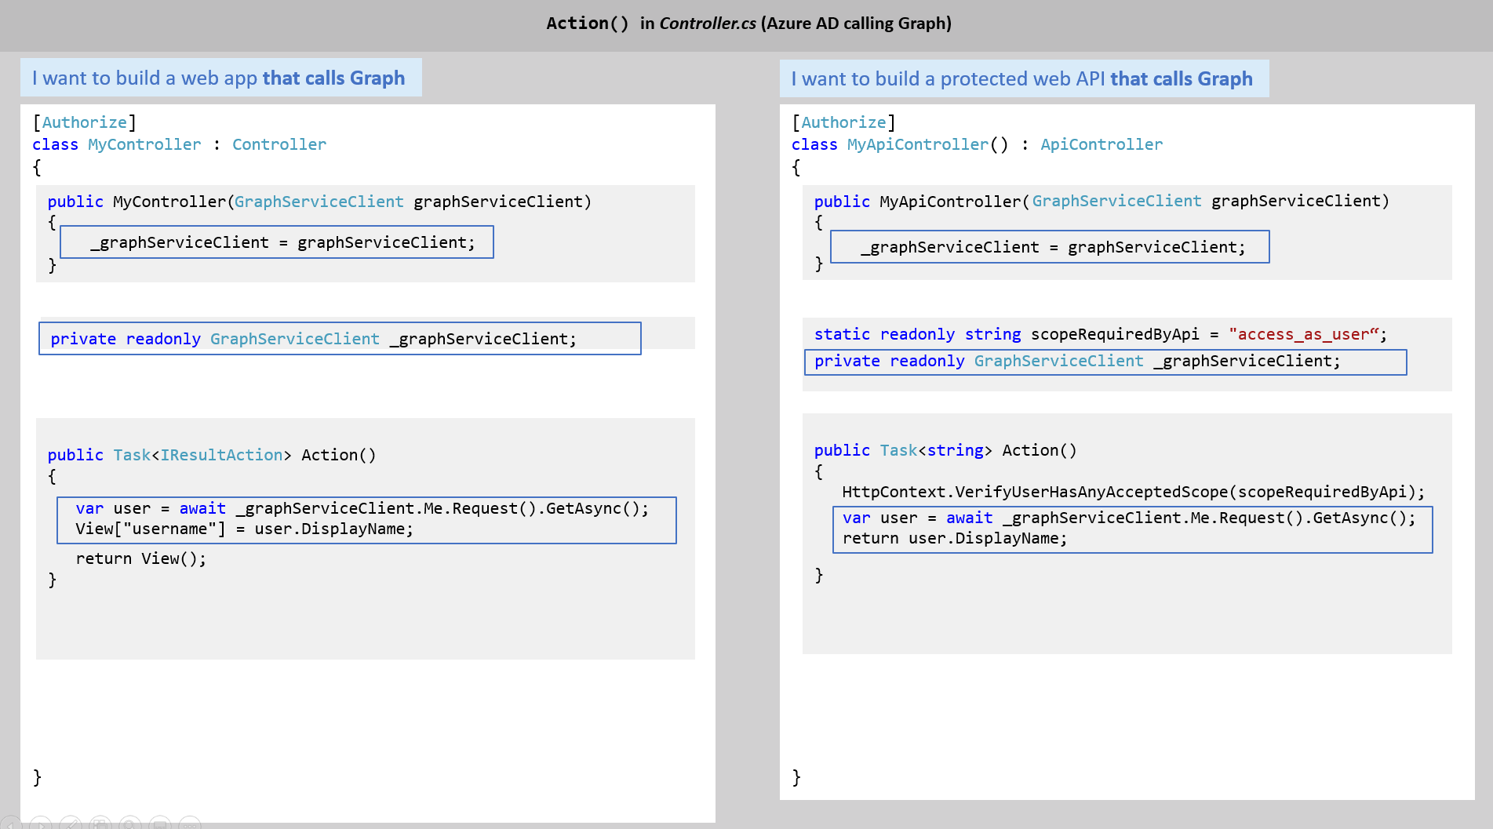Click the VerifyUserHasAnyAcceptedScope line

click(x=1134, y=492)
